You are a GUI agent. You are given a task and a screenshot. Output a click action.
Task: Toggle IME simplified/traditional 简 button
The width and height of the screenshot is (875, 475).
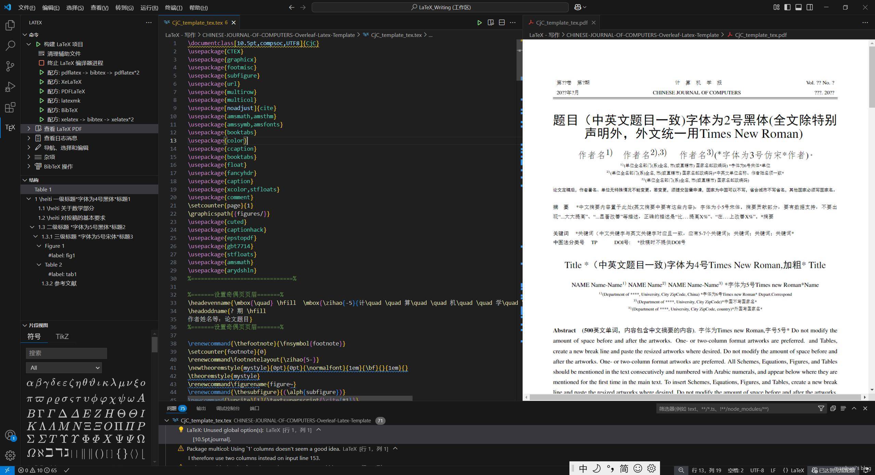click(624, 469)
